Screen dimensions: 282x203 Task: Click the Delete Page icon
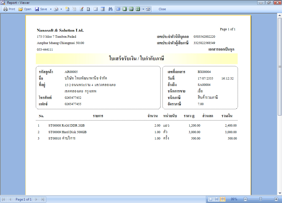click(74, 9)
